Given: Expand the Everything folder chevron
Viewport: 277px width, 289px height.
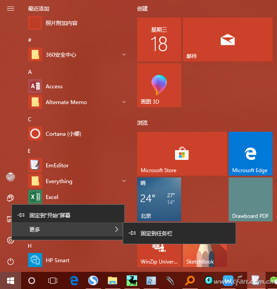Looking at the screenshot, I should click(124, 181).
